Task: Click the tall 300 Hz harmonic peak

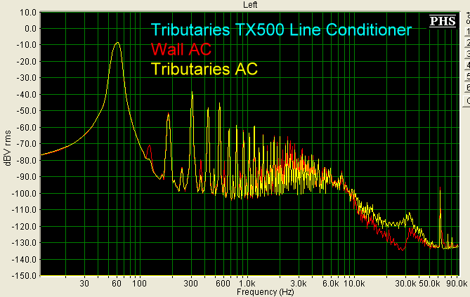Action: (x=192, y=93)
